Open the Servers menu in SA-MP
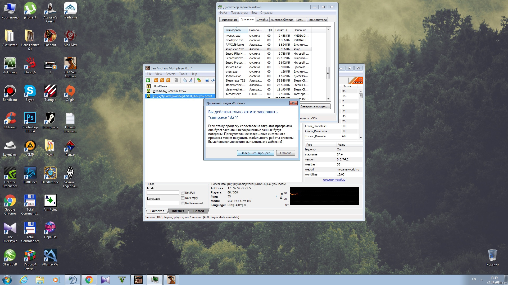 pyautogui.click(x=170, y=74)
